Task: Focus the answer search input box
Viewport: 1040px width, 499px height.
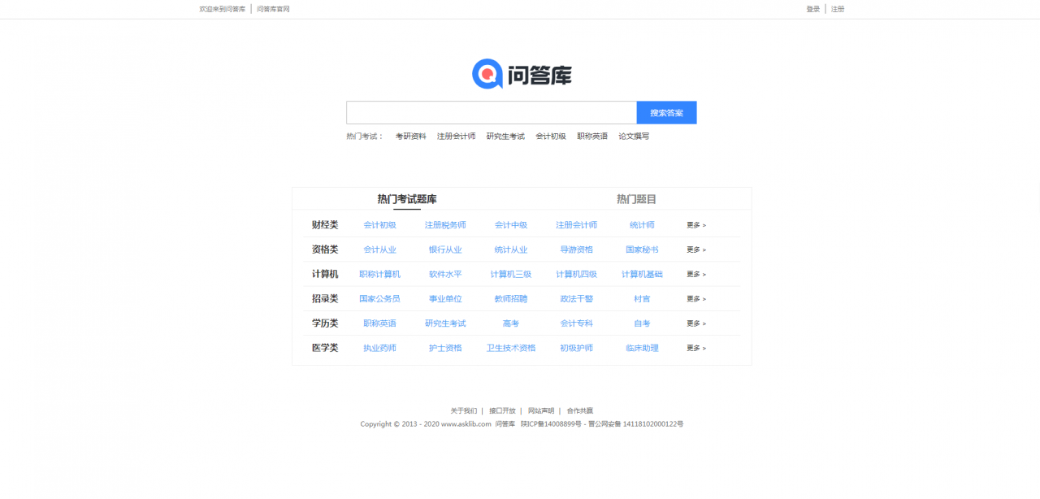Action: coord(492,113)
